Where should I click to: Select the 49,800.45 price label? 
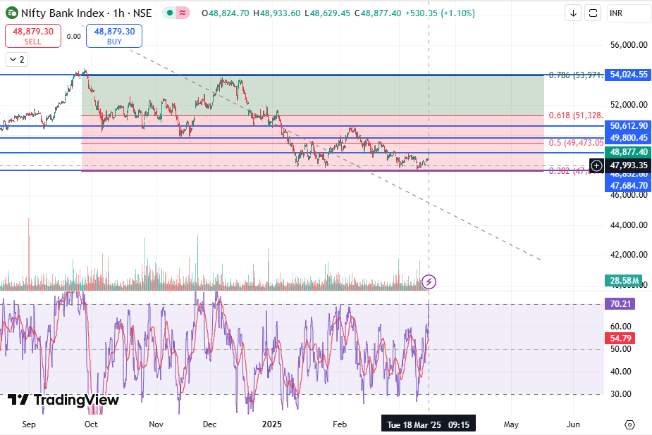(628, 138)
